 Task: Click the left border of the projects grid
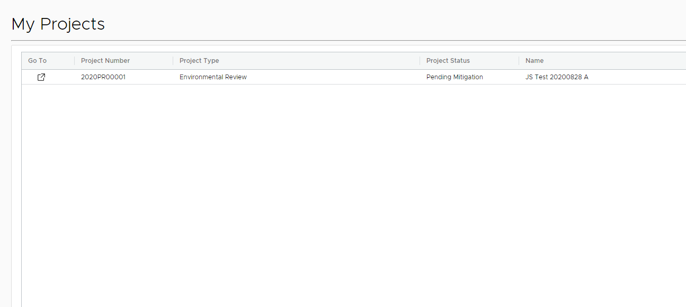coord(21,185)
